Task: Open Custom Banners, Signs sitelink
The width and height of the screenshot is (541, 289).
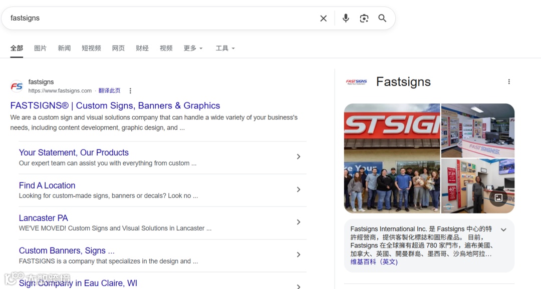Action: click(67, 251)
